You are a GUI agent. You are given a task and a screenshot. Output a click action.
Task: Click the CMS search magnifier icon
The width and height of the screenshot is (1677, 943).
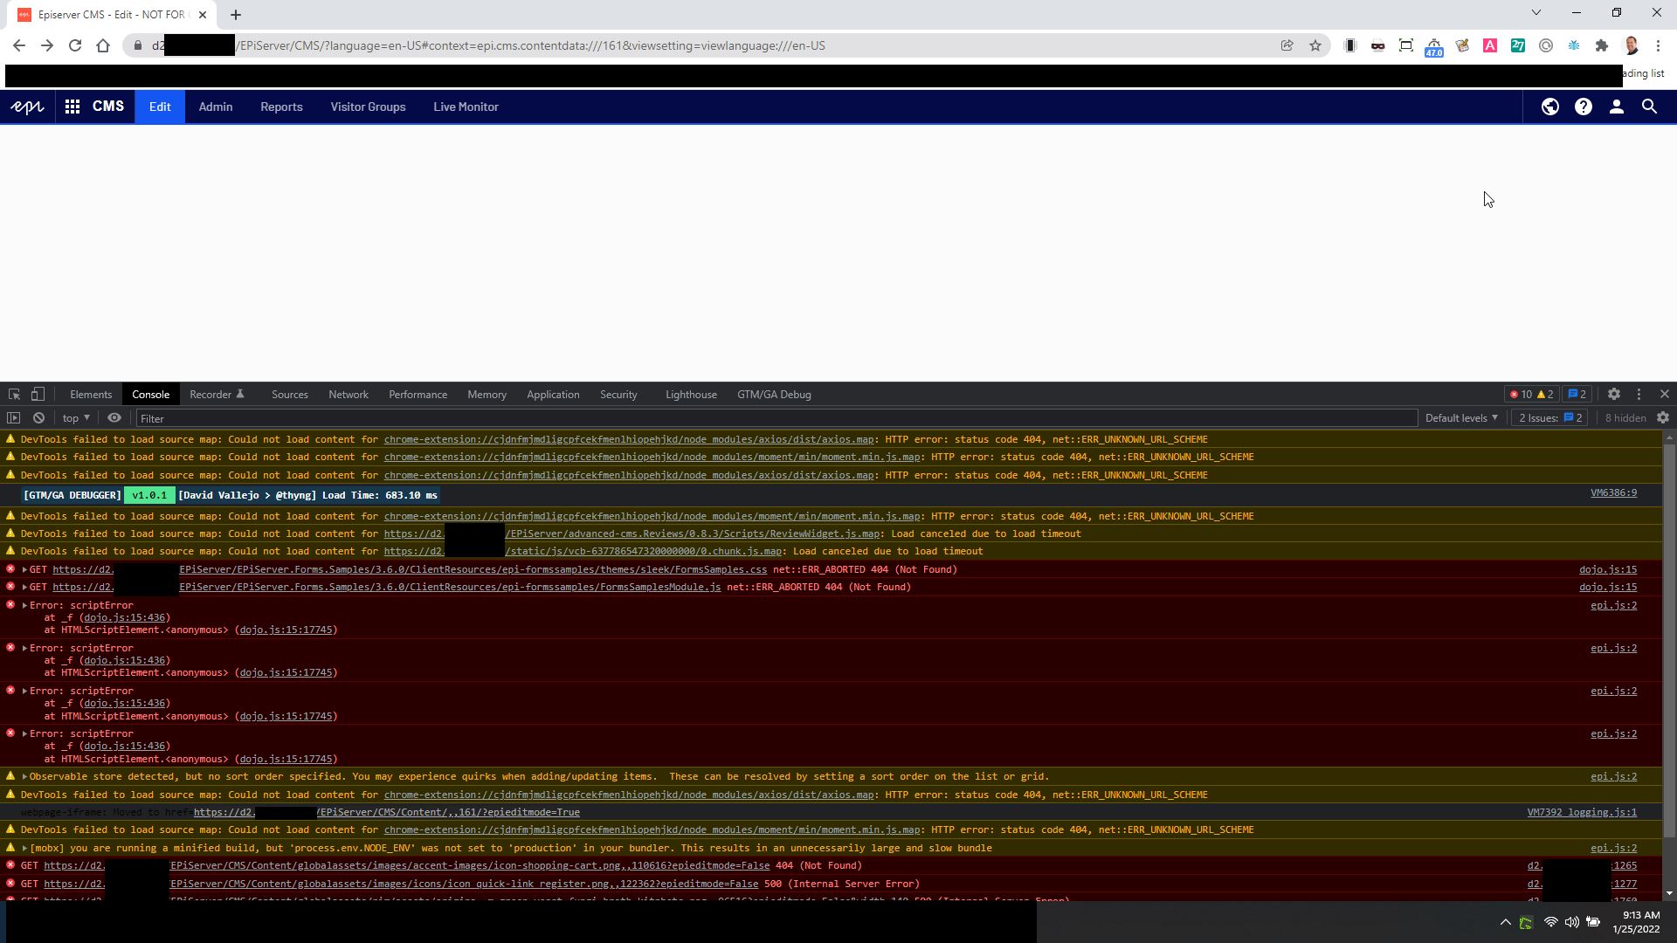point(1649,107)
